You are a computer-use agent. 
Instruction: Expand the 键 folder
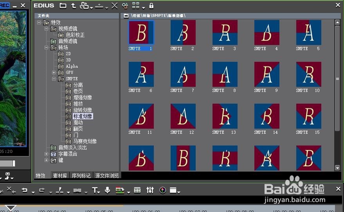[46, 160]
